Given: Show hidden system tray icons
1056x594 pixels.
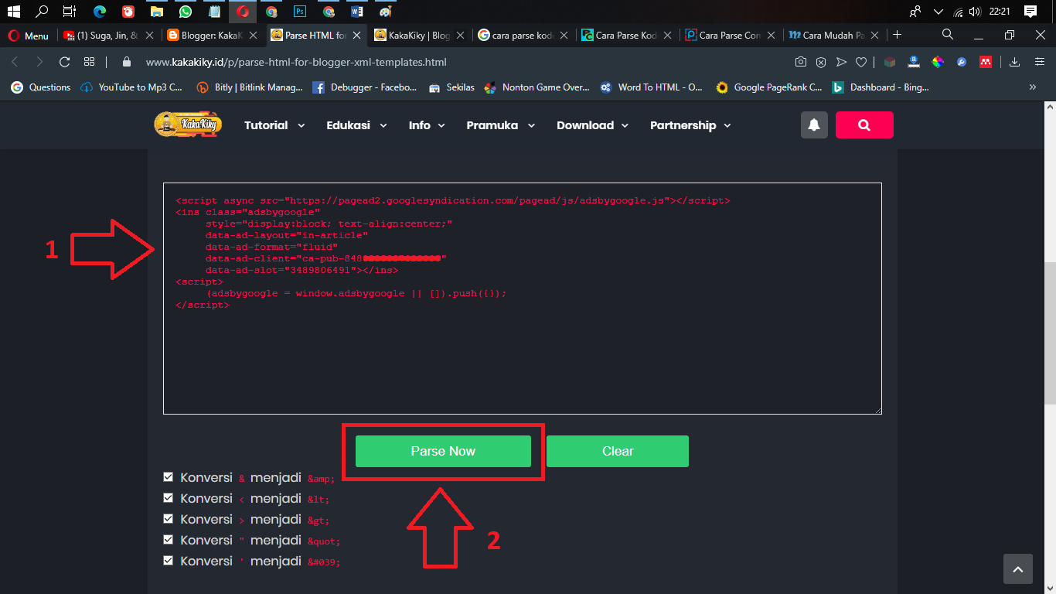Looking at the screenshot, I should tap(938, 12).
